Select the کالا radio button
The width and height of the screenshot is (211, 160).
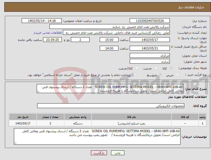tap(171, 68)
